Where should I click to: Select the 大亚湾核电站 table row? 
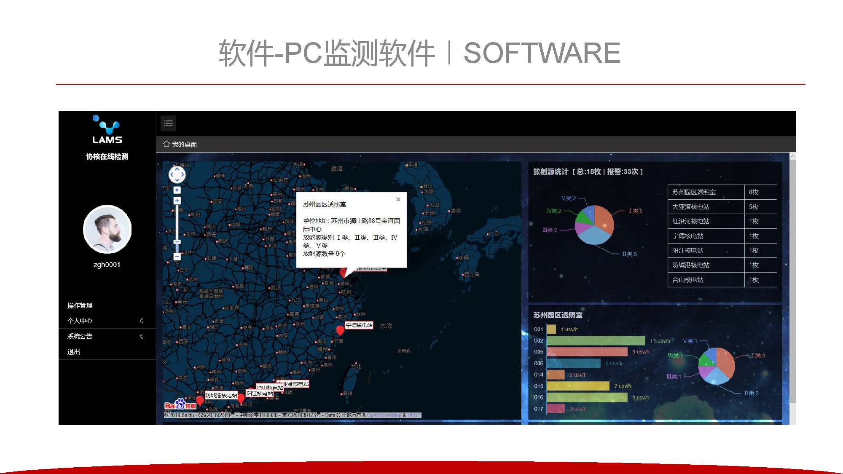(722, 207)
